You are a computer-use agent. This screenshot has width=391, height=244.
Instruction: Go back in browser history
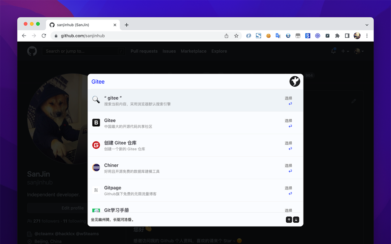(x=24, y=35)
